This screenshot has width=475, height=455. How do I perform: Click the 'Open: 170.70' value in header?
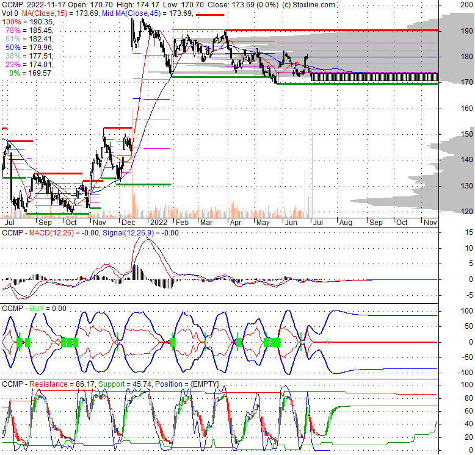click(90, 4)
